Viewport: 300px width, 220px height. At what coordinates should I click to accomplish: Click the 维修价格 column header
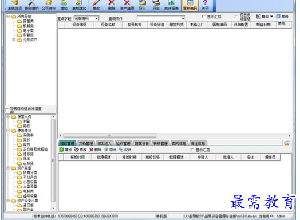tap(153, 157)
